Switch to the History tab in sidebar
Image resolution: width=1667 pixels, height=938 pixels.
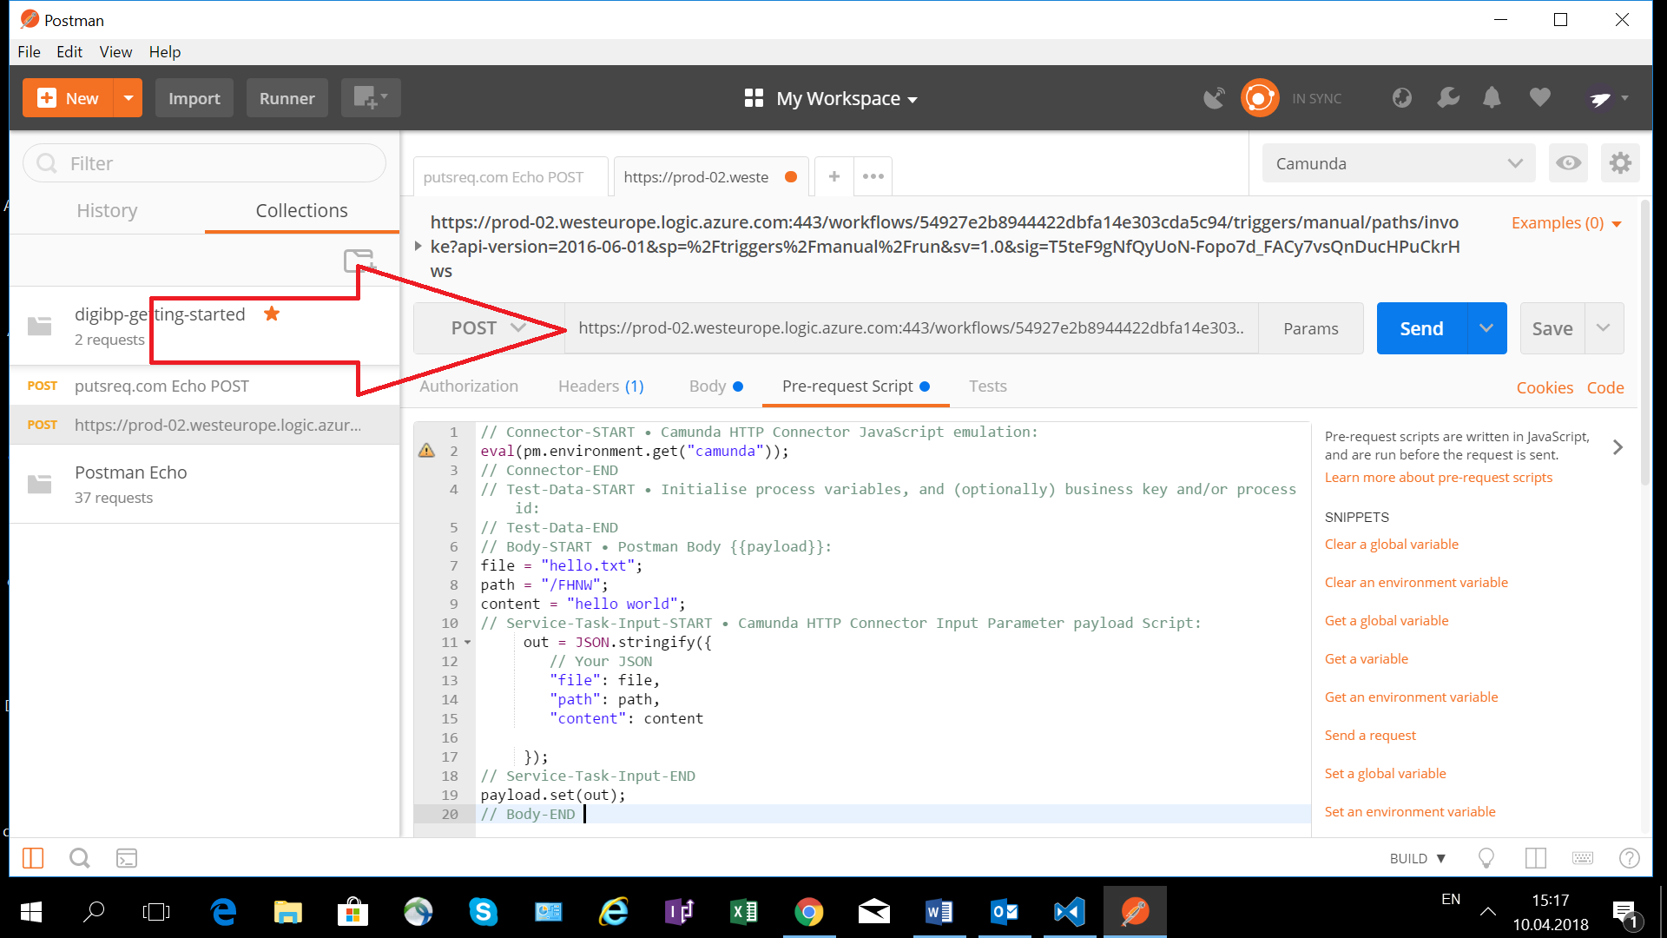click(x=107, y=211)
